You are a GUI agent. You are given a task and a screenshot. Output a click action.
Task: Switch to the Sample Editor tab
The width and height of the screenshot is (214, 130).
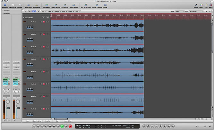(x=38, y=121)
